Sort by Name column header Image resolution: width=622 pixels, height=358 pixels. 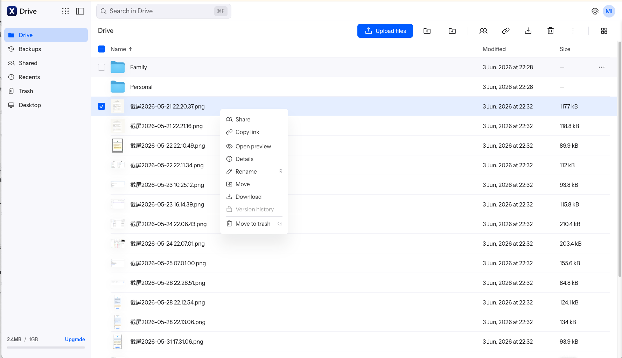(121, 49)
